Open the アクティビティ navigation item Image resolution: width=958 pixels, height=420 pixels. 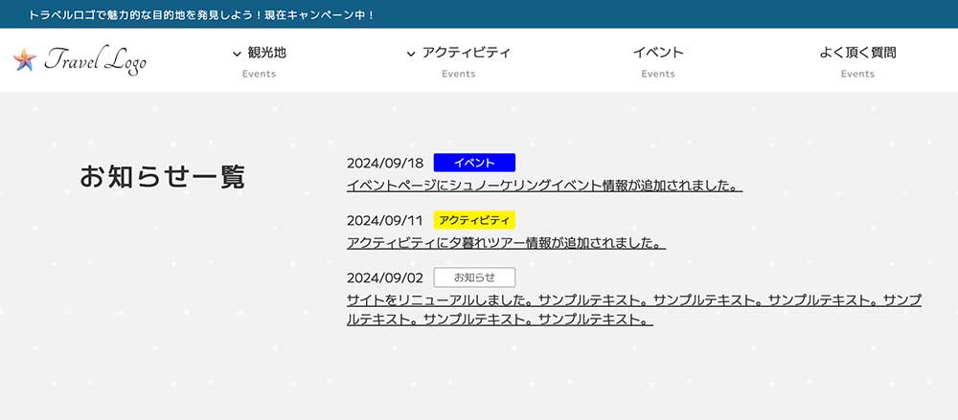click(467, 54)
